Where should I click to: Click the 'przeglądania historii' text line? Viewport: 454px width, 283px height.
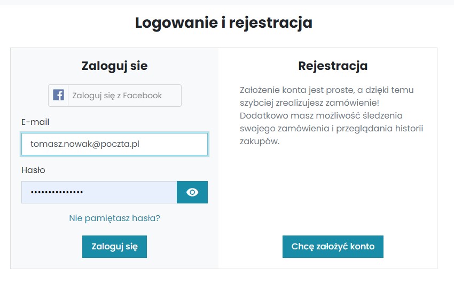pyautogui.click(x=380, y=129)
